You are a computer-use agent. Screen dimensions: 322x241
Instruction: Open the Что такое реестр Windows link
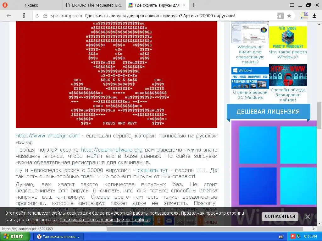click(288, 55)
